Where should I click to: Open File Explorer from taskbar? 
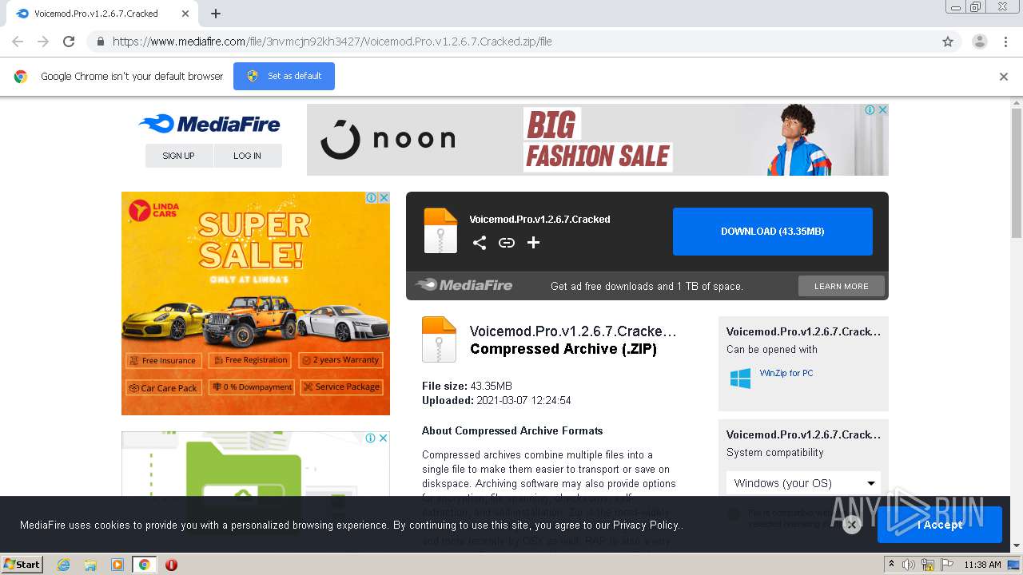[x=90, y=565]
